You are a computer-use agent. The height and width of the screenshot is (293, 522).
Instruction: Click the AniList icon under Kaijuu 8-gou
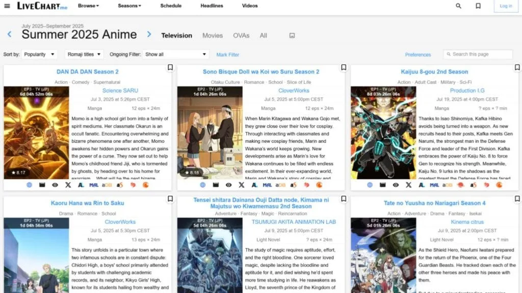click(422, 185)
